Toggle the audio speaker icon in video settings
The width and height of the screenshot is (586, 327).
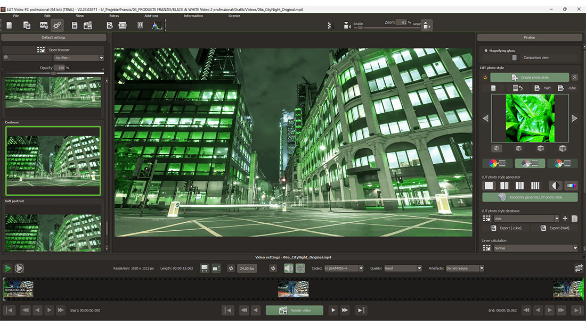pyautogui.click(x=288, y=268)
